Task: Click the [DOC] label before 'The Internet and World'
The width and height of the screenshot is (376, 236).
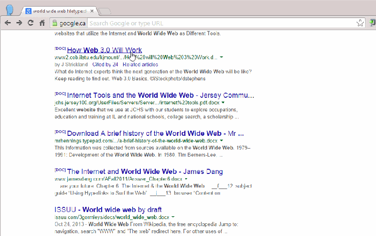Action: click(x=60, y=170)
